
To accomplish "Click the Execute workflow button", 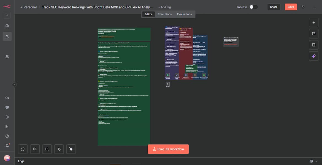I will click(x=168, y=149).
